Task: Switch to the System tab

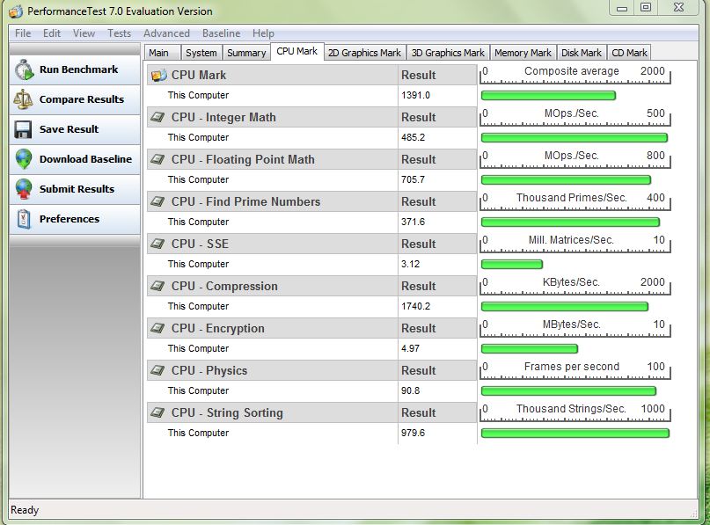Action: tap(201, 53)
